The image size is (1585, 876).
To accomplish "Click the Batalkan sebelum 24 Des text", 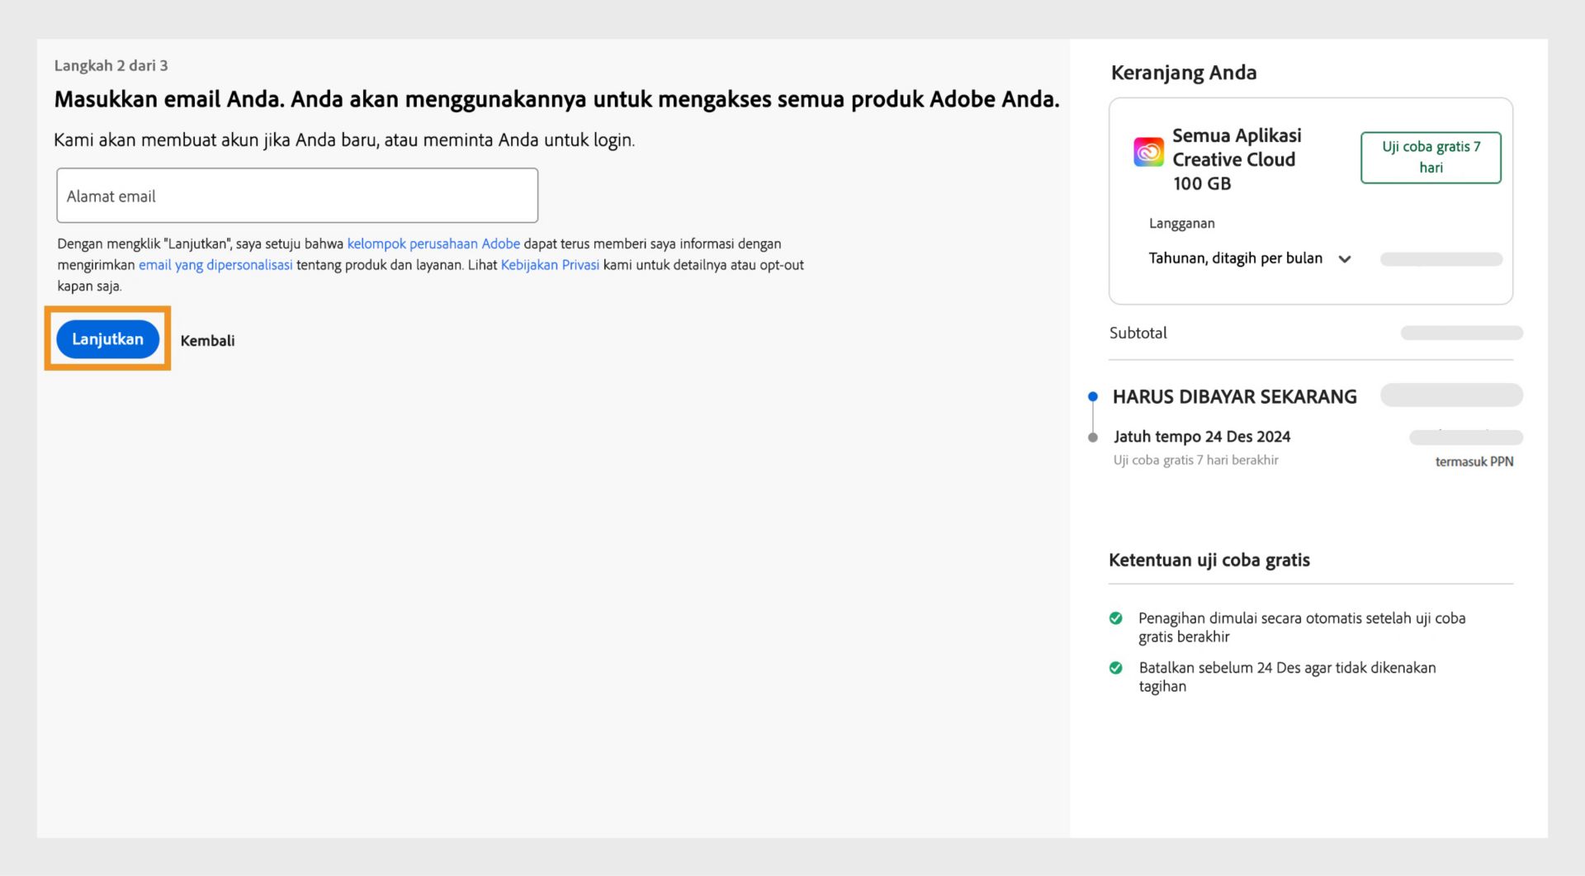I will pos(1287,677).
